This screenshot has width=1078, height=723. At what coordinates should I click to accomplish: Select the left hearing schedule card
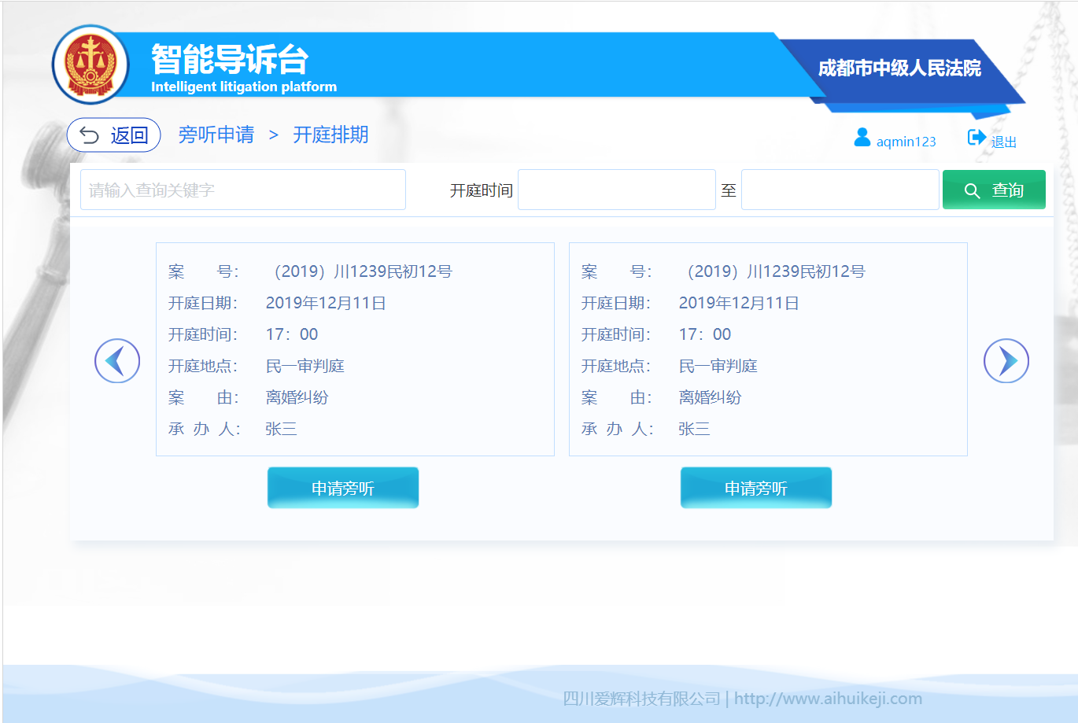coord(355,349)
